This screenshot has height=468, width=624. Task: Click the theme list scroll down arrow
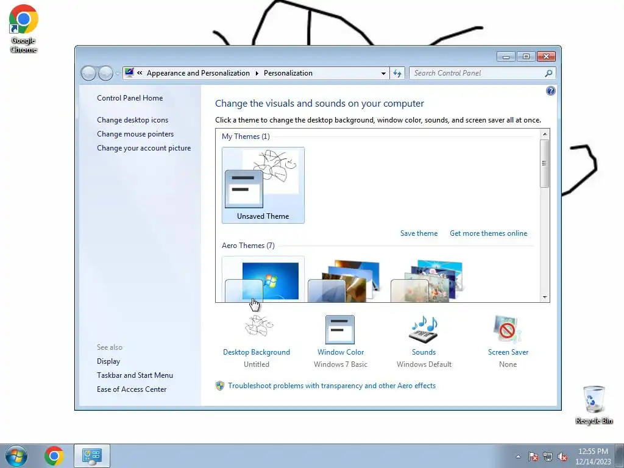545,297
